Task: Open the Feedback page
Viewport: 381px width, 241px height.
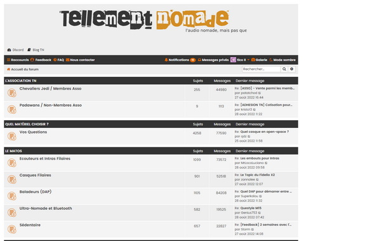Action: [x=41, y=60]
